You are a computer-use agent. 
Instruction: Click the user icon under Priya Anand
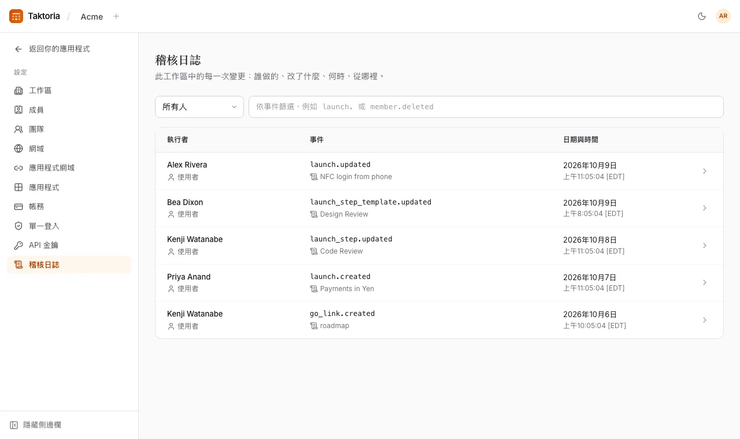[x=171, y=289]
